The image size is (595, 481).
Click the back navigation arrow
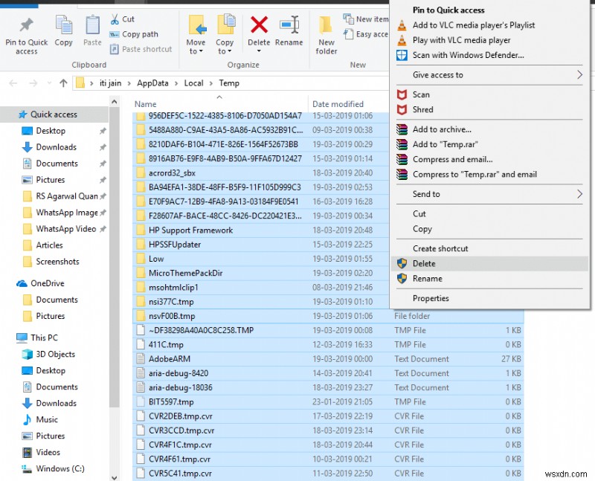click(x=12, y=83)
